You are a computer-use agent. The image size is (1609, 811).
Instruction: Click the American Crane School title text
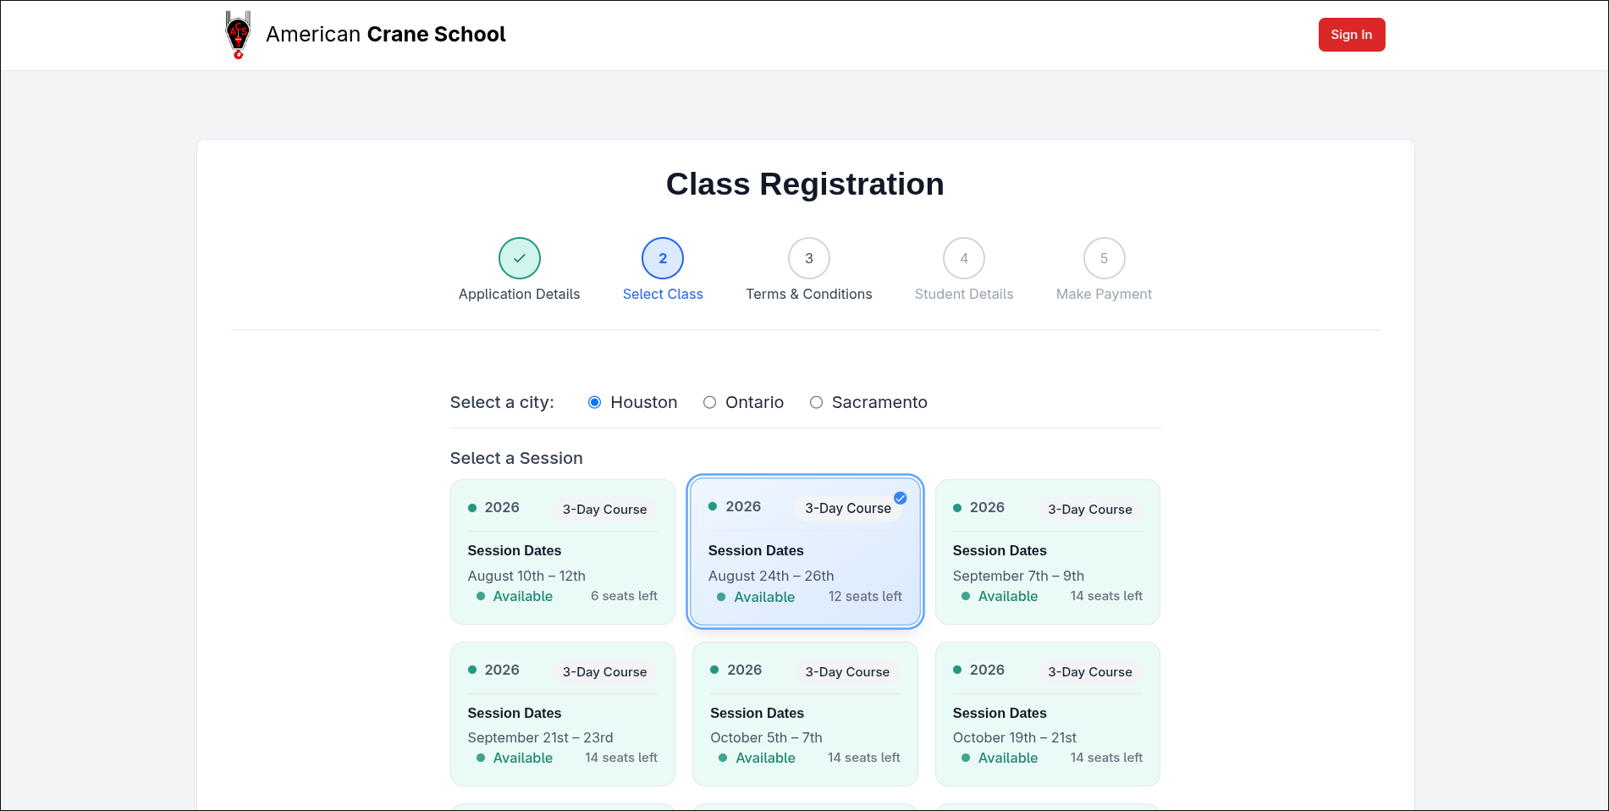(x=386, y=35)
